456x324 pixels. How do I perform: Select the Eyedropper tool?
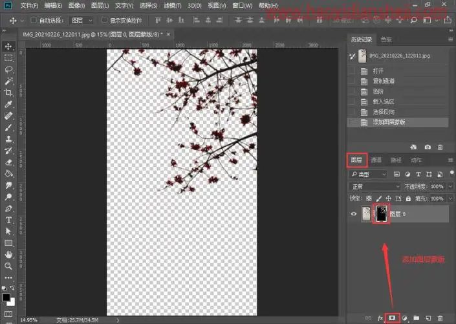[x=8, y=104]
